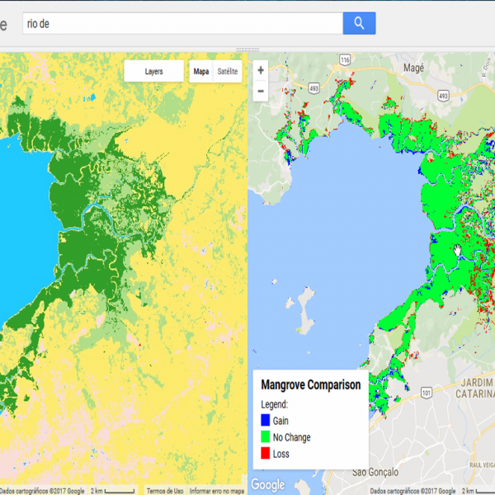Click the 493 shield below Magé
Image resolution: width=495 pixels, height=495 pixels.
pyautogui.click(x=443, y=96)
